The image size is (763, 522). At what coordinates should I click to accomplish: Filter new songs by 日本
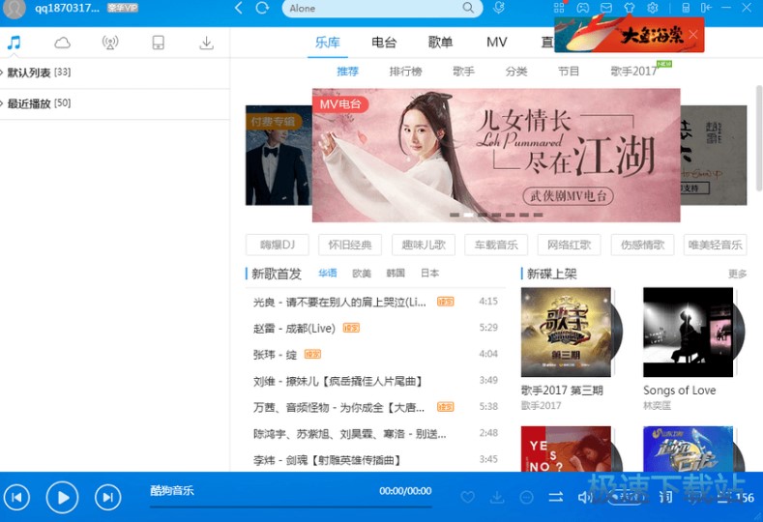click(x=429, y=274)
